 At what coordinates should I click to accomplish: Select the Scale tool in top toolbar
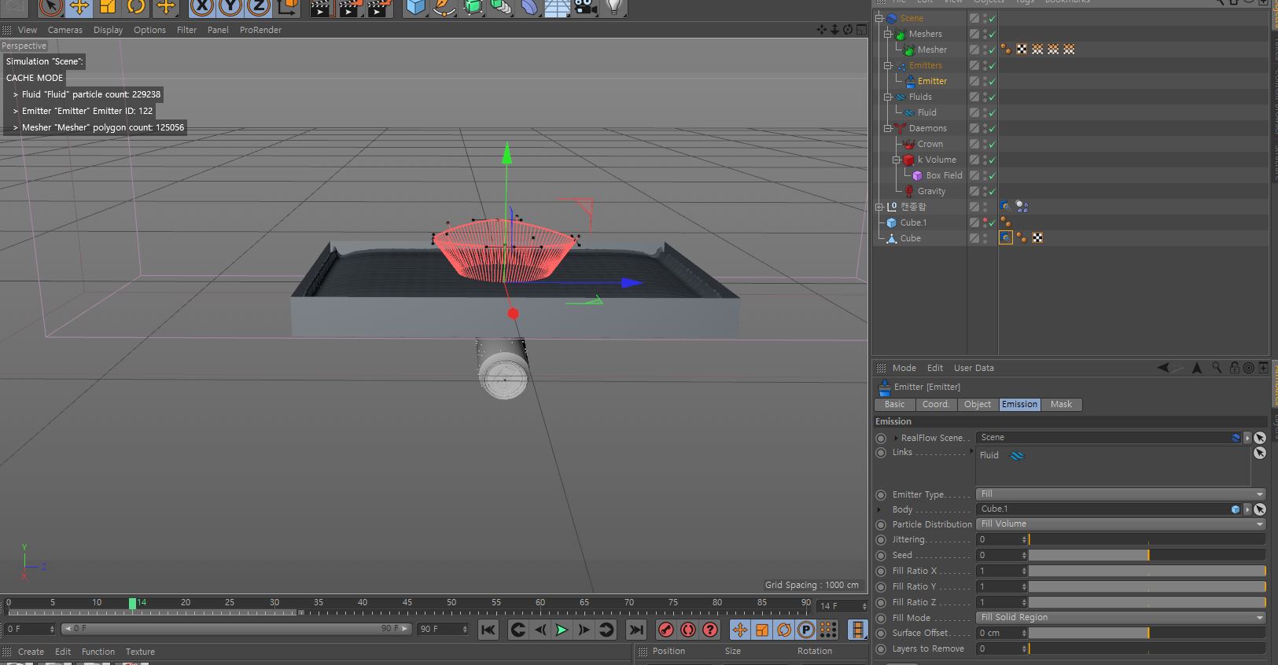click(108, 7)
